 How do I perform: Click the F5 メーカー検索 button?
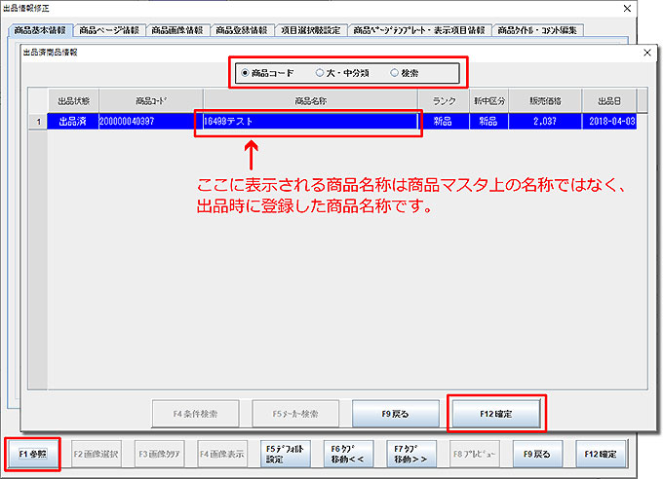(295, 414)
